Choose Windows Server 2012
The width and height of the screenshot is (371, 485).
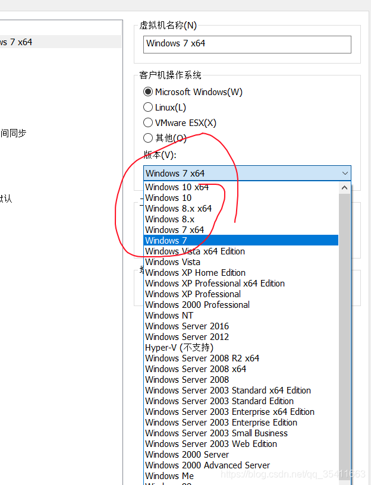tap(241, 337)
